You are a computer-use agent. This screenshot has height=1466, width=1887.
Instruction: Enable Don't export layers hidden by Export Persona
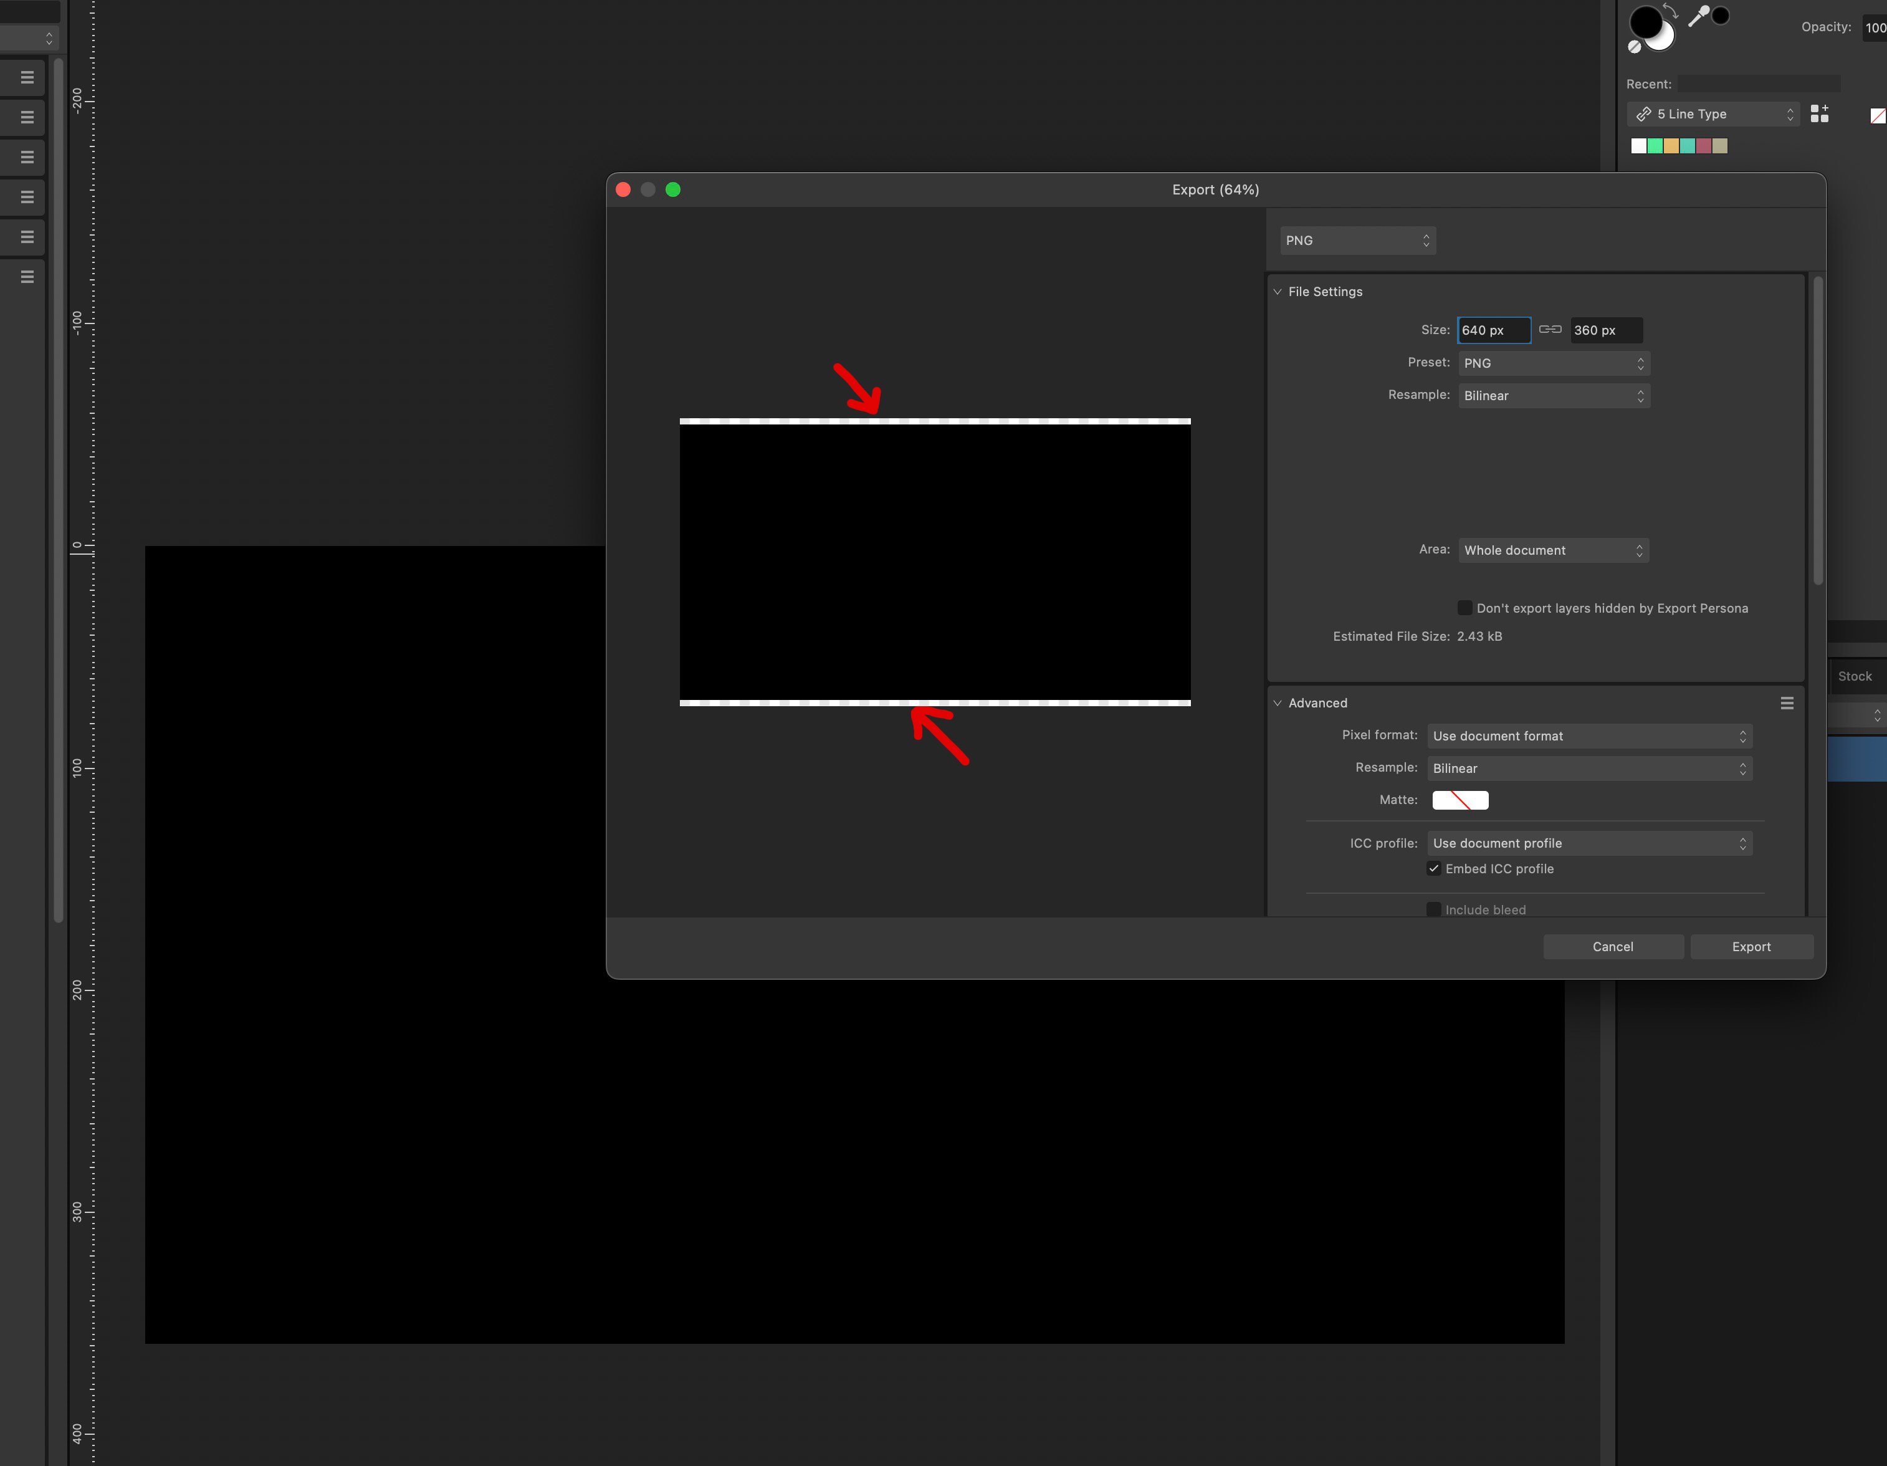click(x=1464, y=608)
